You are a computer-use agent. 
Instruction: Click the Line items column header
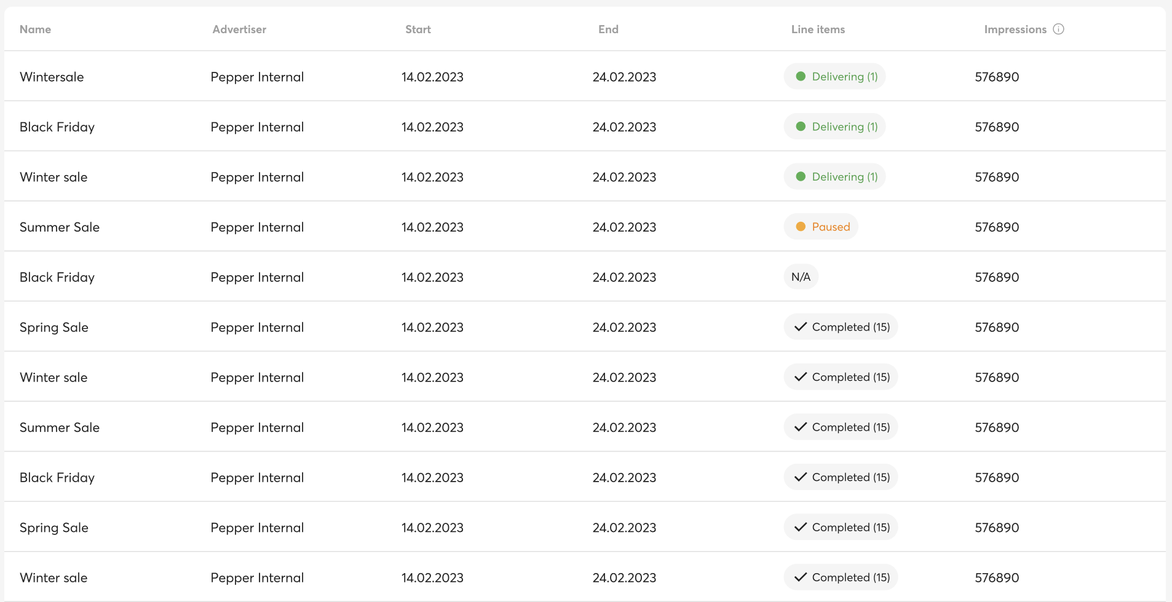tap(818, 29)
